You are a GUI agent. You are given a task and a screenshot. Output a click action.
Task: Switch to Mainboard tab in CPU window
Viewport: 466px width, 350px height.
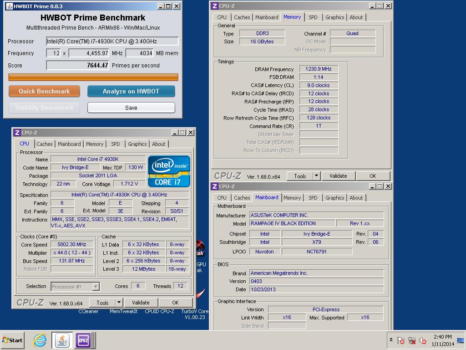(x=69, y=144)
